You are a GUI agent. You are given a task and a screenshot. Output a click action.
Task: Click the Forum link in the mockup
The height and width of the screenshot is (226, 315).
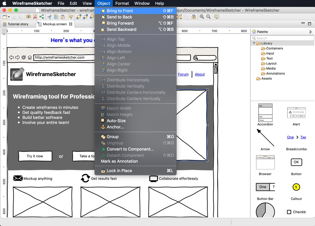(x=183, y=74)
